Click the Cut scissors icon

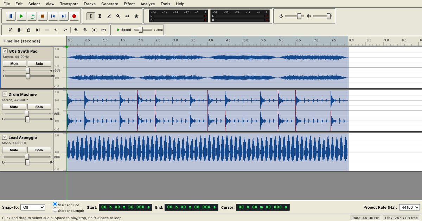point(10,30)
